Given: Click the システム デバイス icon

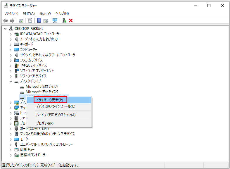Looking at the screenshot, I should tap(16, 60).
